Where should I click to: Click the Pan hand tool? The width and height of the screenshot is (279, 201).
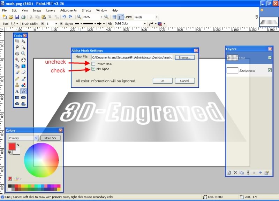pyautogui.click(x=23, y=60)
